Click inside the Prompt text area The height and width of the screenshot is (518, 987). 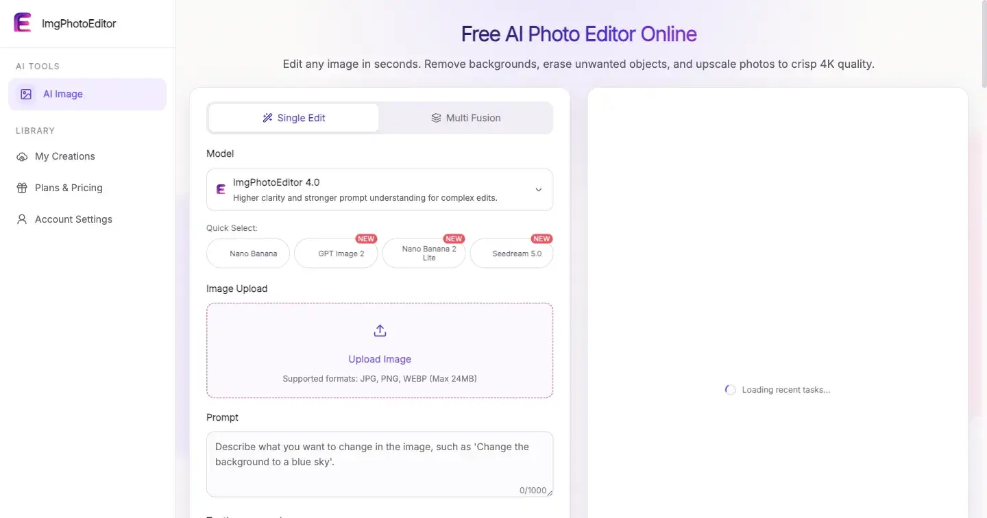tap(380, 464)
